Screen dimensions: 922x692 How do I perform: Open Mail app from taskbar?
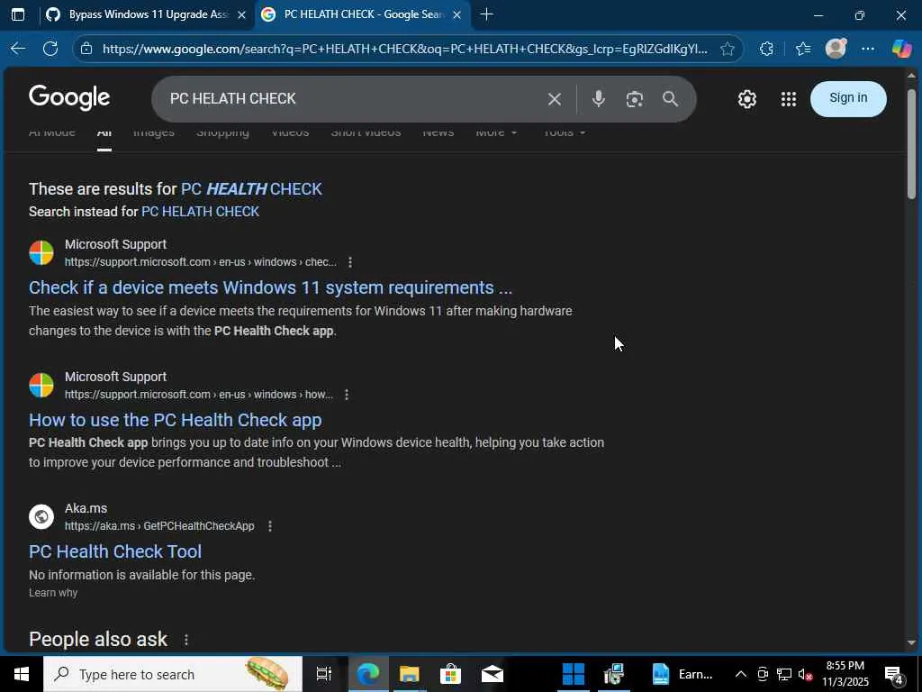click(493, 674)
